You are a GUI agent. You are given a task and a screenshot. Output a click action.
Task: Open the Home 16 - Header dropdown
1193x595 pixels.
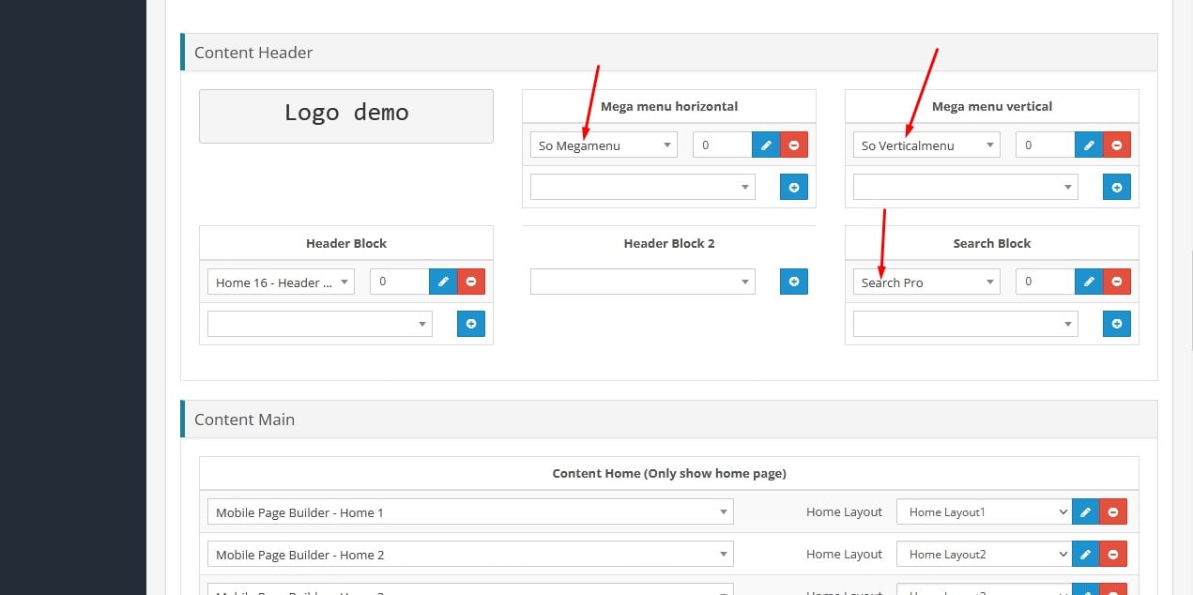click(281, 282)
